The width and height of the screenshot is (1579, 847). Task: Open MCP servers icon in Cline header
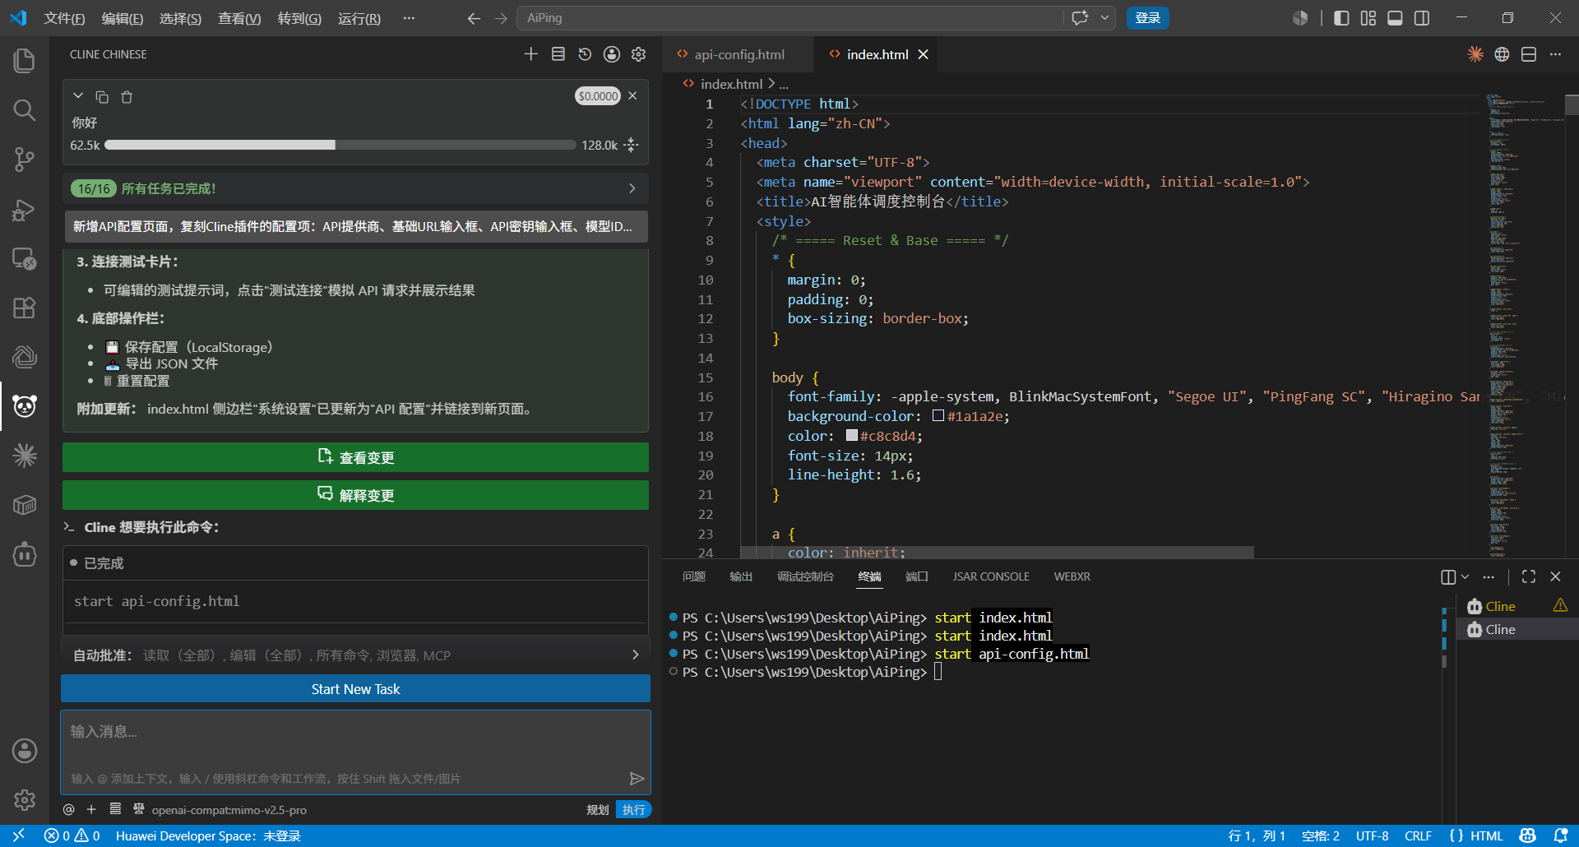click(558, 54)
